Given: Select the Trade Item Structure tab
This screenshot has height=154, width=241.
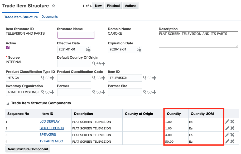Looking at the screenshot, I should [21, 17].
